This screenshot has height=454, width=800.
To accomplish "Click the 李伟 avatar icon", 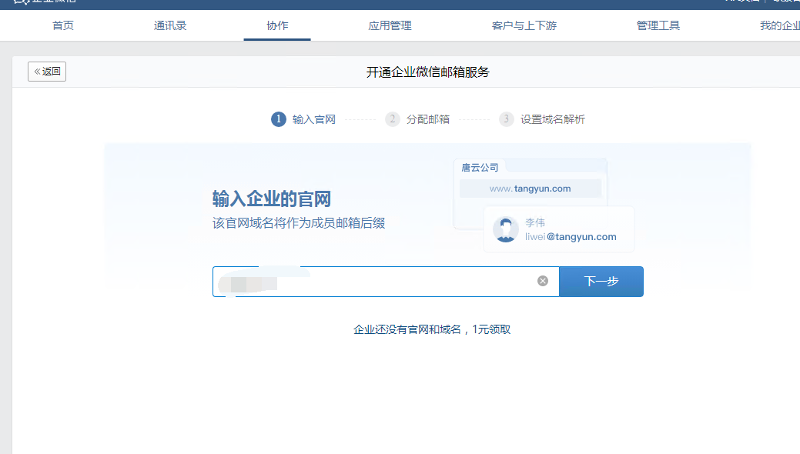I will [506, 229].
